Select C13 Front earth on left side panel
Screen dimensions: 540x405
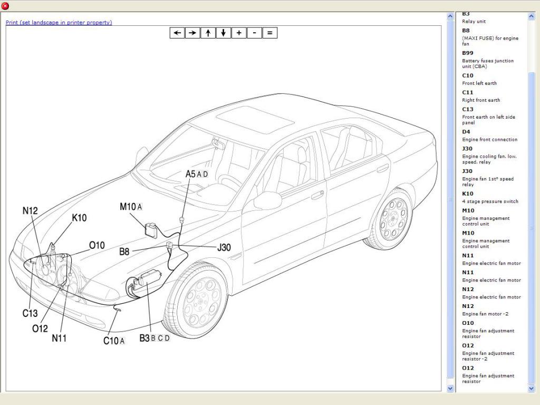click(488, 116)
